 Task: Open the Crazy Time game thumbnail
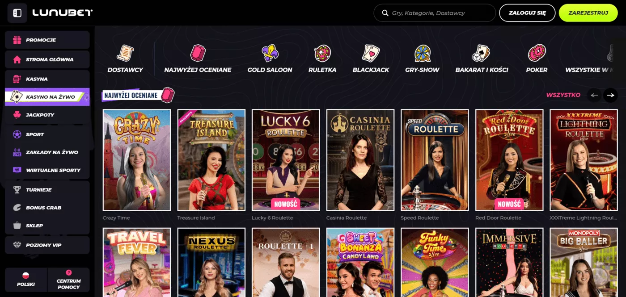coord(137,160)
